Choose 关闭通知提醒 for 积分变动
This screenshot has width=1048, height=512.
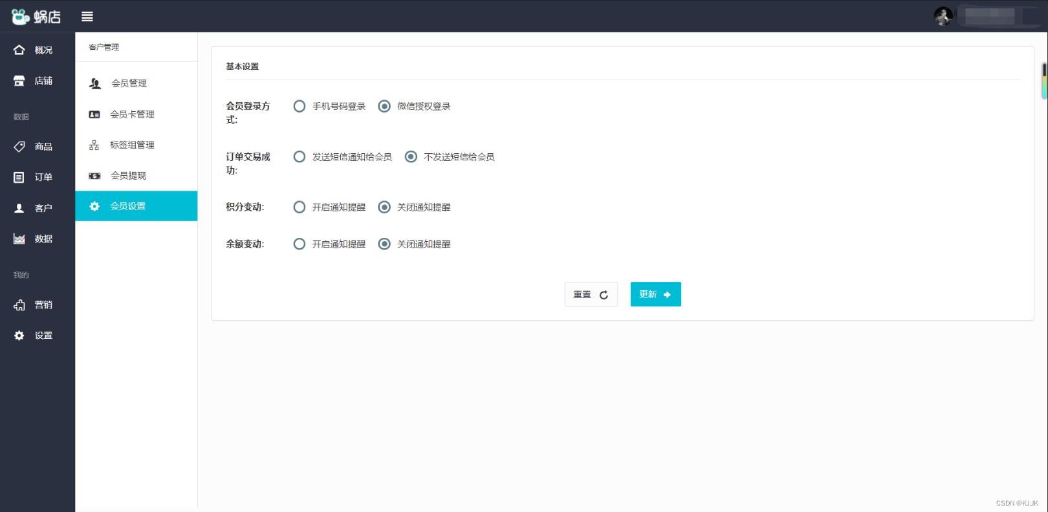(x=384, y=207)
